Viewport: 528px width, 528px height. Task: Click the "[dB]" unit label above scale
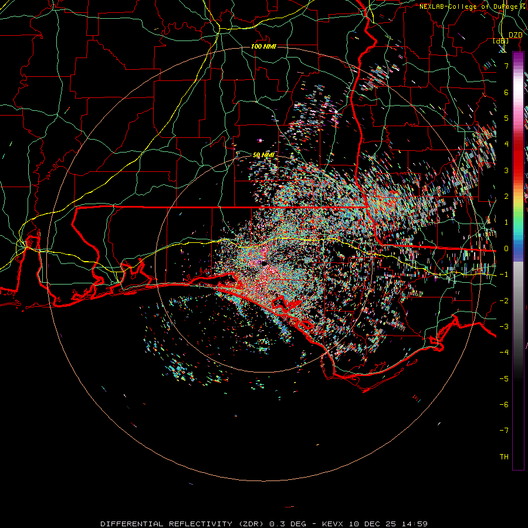(501, 41)
